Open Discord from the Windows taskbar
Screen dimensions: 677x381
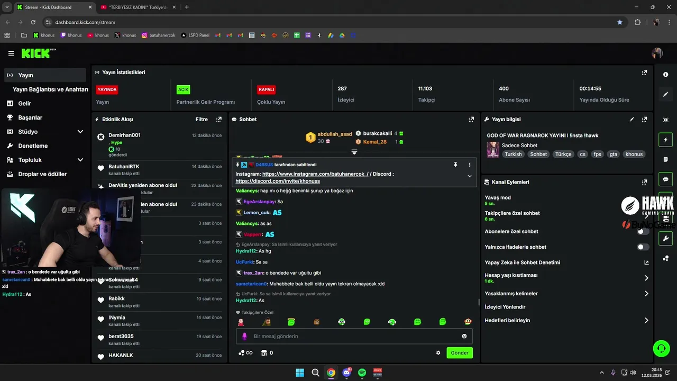click(346, 373)
